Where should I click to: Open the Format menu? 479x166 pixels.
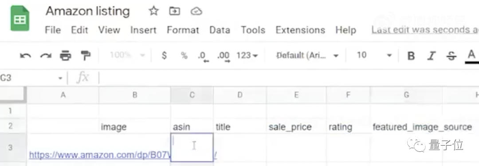(x=183, y=30)
